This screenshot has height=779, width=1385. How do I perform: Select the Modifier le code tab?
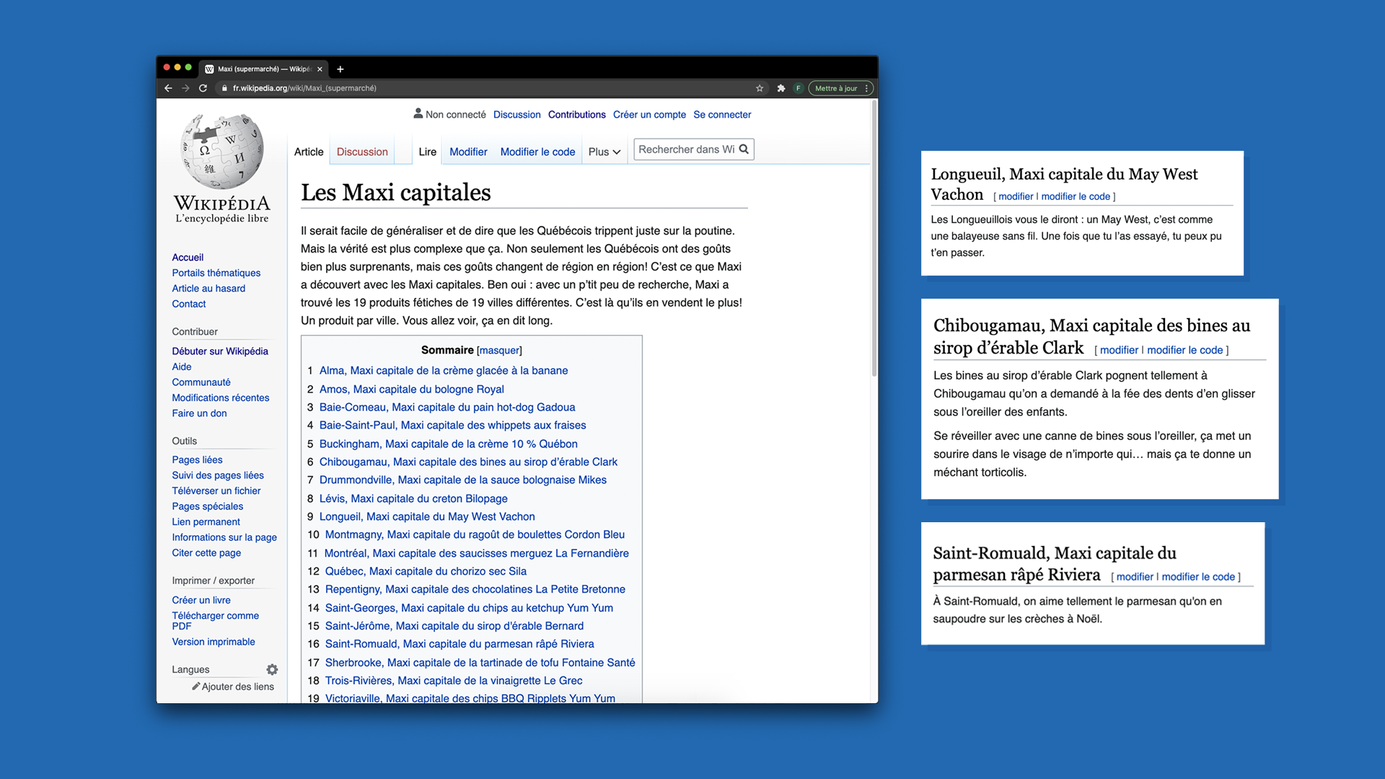point(537,152)
